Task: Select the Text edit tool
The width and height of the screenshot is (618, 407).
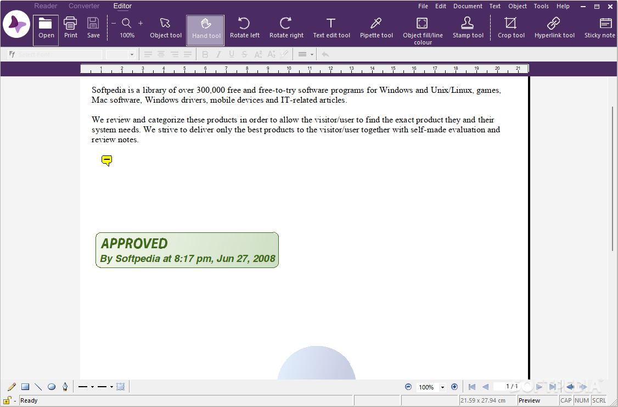Action: pos(332,27)
